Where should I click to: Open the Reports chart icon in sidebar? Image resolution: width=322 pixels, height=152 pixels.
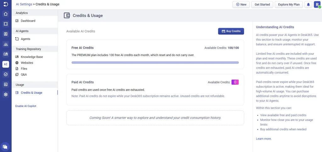coord(6,84)
